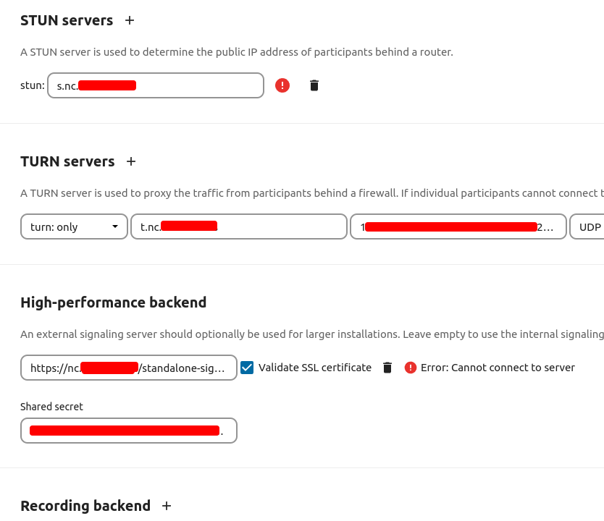The height and width of the screenshot is (521, 604).
Task: Add another TURN server
Action: (130, 161)
